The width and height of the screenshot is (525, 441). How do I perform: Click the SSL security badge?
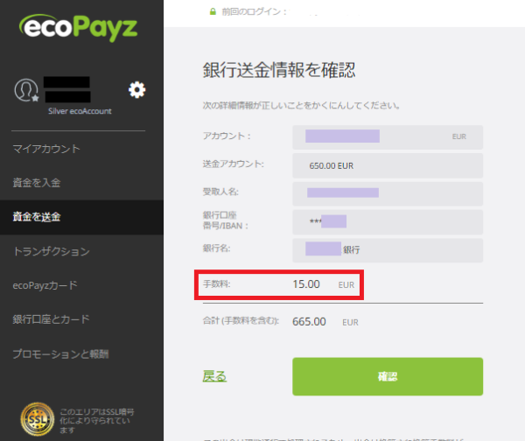tap(37, 419)
